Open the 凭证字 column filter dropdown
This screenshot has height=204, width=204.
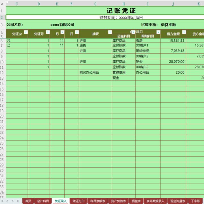tap(26, 32)
